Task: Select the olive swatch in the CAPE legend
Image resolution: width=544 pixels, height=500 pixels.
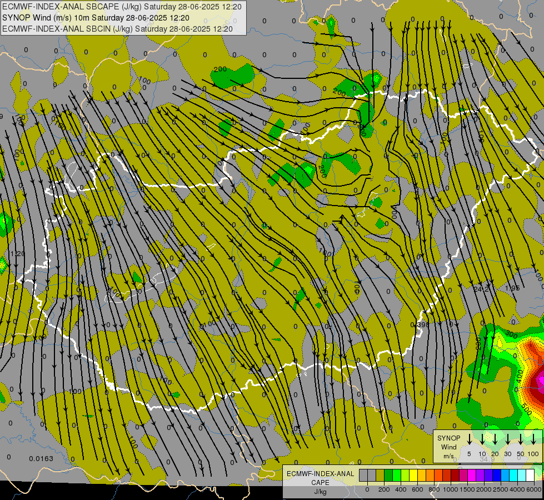Action: (x=380, y=475)
